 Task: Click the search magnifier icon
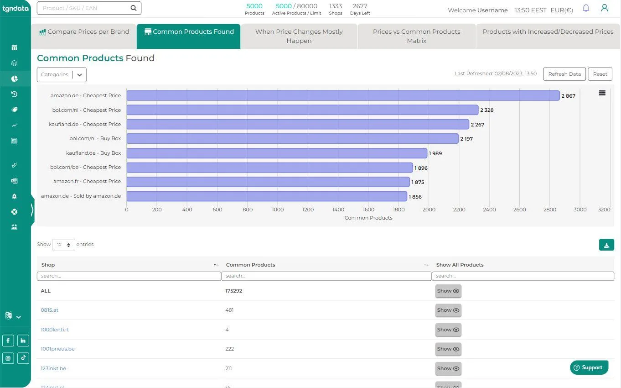pos(133,8)
